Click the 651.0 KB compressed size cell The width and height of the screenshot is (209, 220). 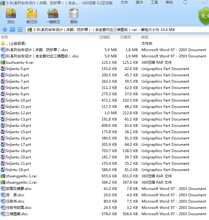130,176
